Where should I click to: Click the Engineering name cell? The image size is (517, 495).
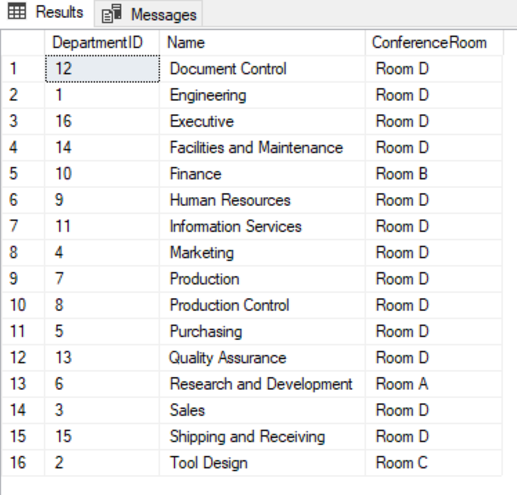pyautogui.click(x=262, y=95)
